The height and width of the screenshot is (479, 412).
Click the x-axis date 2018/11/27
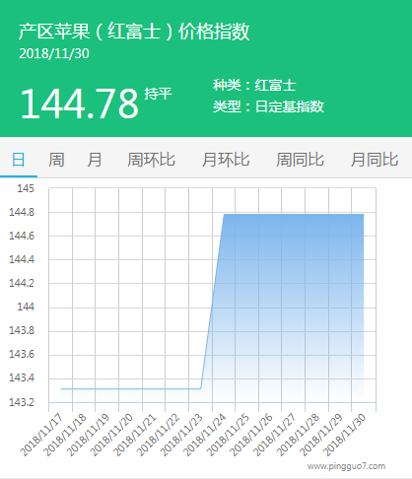pyautogui.click(x=275, y=435)
